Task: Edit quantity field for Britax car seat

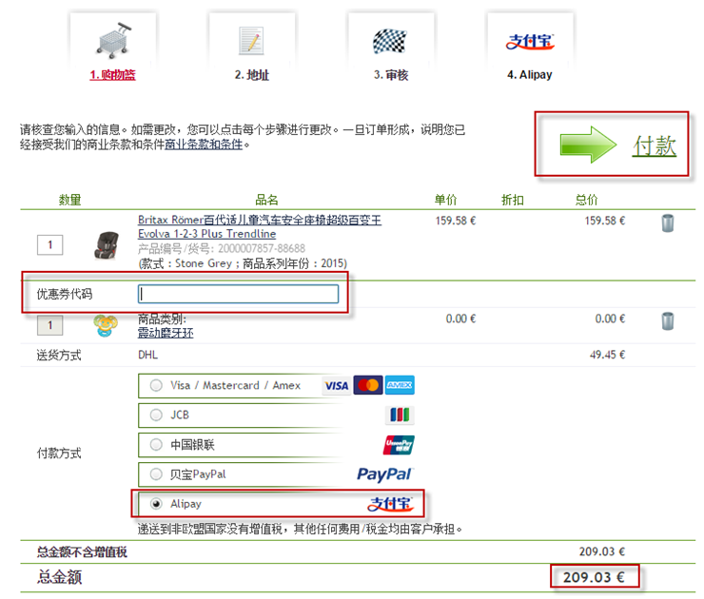Action: pyautogui.click(x=49, y=245)
